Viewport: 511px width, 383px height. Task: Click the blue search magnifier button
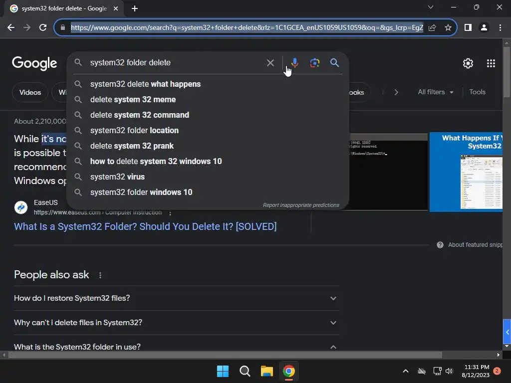[x=334, y=62]
